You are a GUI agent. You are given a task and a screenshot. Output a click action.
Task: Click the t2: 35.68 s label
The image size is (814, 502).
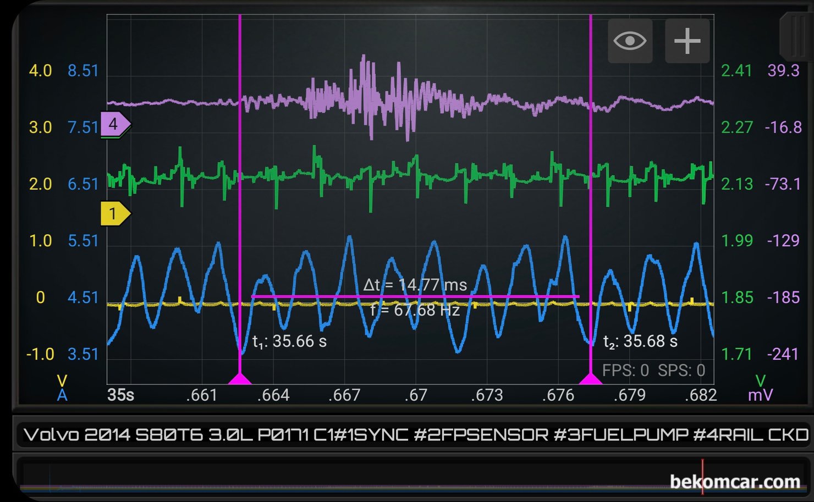point(641,341)
